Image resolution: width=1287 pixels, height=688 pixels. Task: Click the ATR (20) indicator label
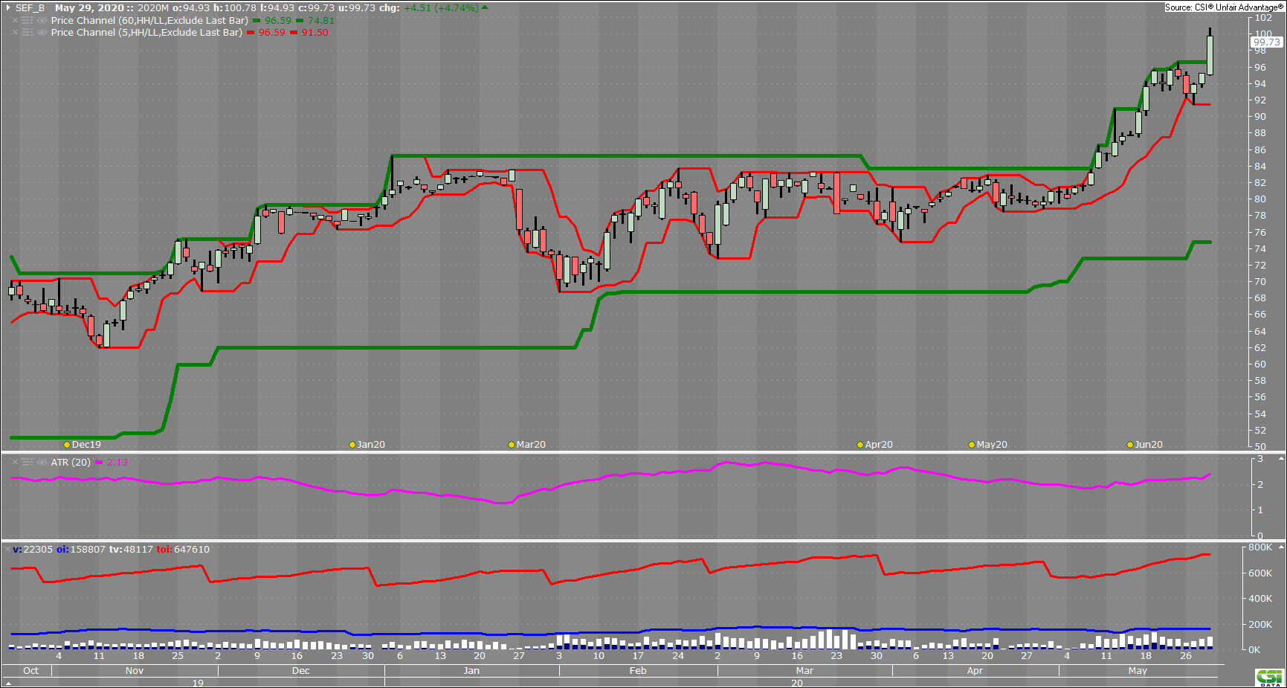pyautogui.click(x=71, y=463)
